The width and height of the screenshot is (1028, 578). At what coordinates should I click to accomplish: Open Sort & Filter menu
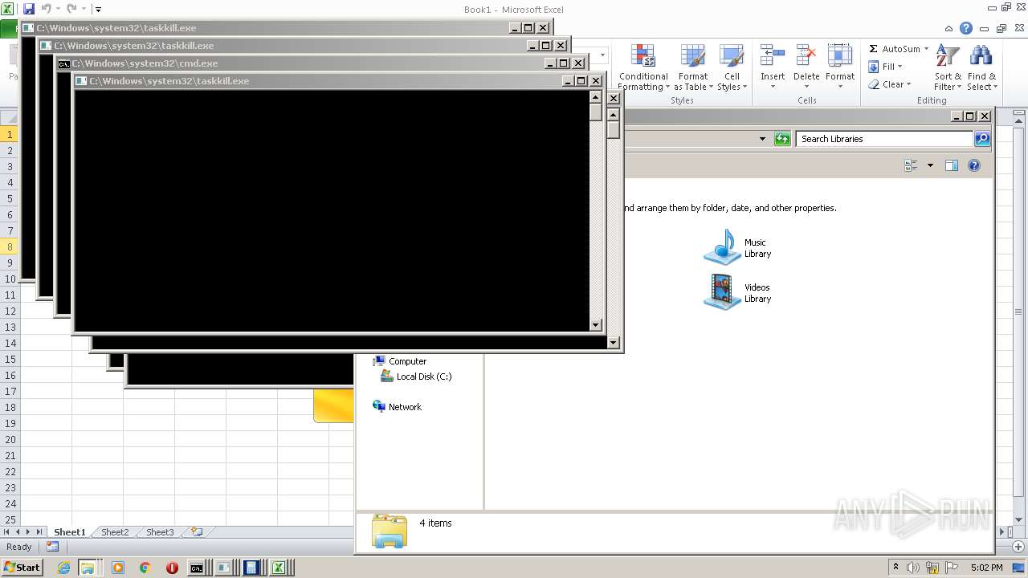click(x=948, y=68)
